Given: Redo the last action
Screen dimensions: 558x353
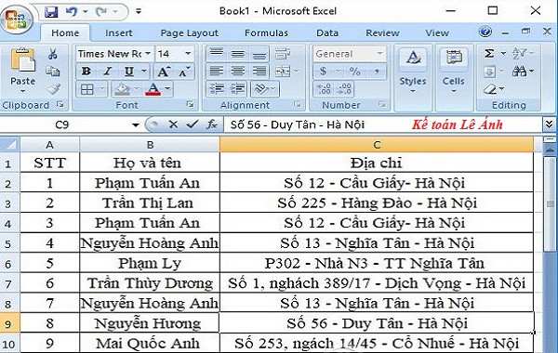Looking at the screenshot, I should [x=101, y=12].
